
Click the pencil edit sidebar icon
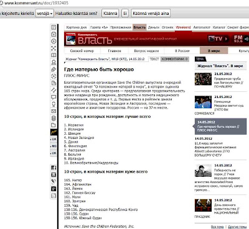(54, 70)
